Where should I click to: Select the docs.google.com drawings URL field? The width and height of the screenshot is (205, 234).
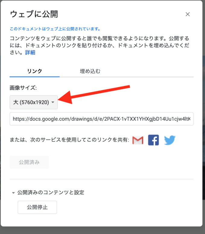pyautogui.click(x=102, y=119)
